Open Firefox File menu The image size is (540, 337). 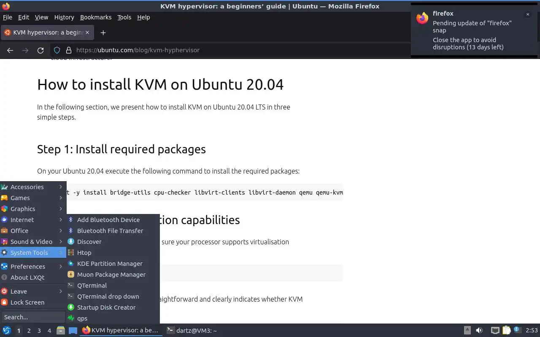[x=8, y=17]
